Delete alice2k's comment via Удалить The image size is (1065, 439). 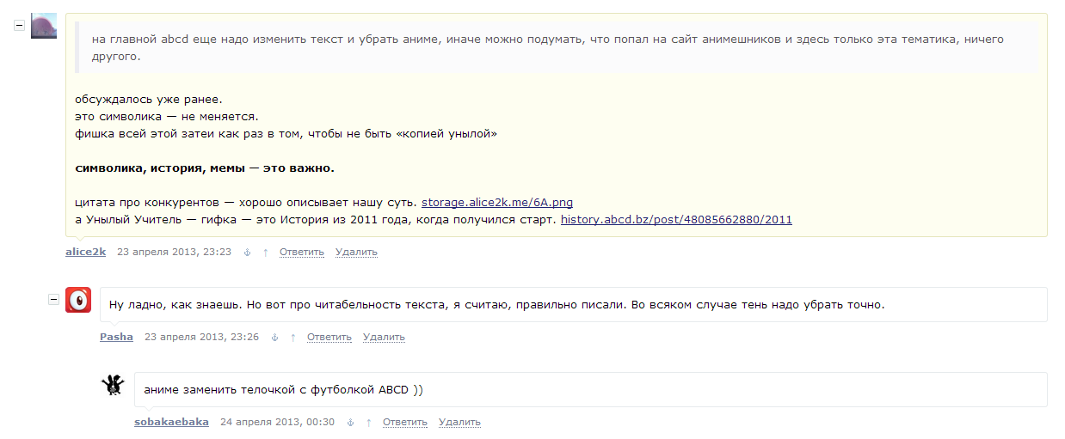click(x=356, y=253)
